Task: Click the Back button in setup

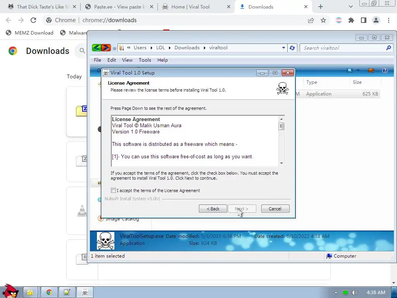Action: pos(213,208)
